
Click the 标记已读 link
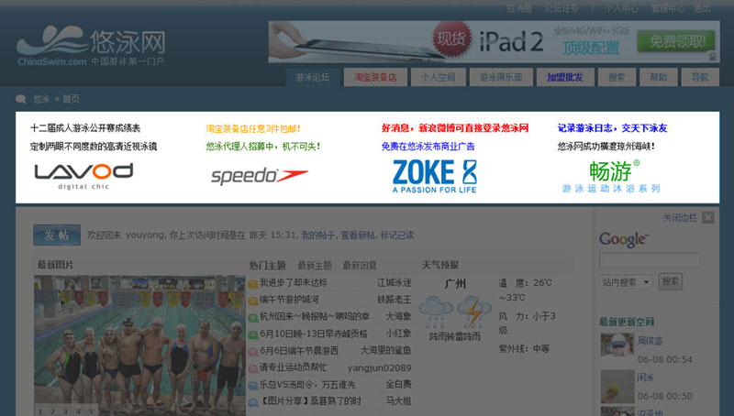pos(397,235)
